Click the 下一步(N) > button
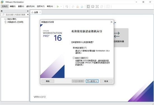The height and width of the screenshot is (105, 154). tap(92, 81)
